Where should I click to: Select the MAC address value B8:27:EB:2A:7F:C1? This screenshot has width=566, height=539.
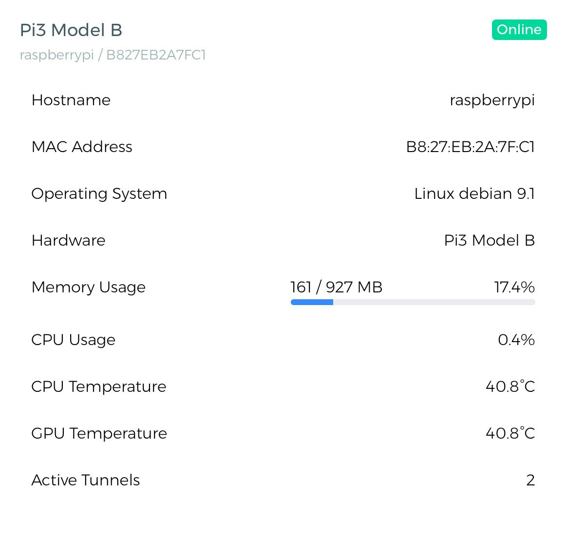(470, 147)
